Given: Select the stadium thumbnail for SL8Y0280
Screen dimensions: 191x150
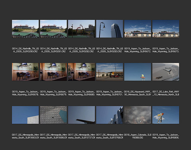Looking at the screenshot, I should tap(25, 29).
